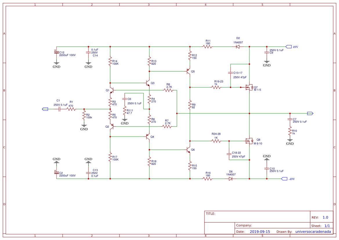Image resolution: width=339 pixels, height=240 pixels.
Task: Click the D2 1N4007 diode symbol
Action: click(x=238, y=46)
